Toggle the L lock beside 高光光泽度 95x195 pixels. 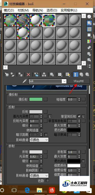(50, 116)
